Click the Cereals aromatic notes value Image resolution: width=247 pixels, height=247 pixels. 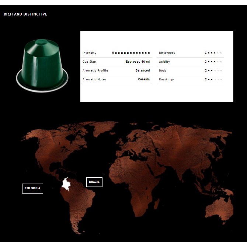coord(143,80)
